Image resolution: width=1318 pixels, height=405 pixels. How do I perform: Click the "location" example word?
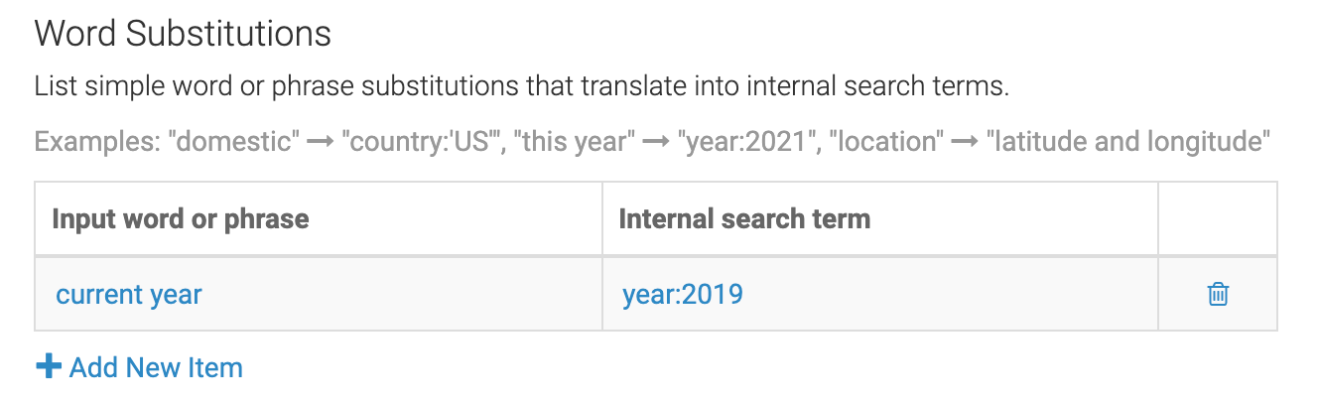(889, 141)
